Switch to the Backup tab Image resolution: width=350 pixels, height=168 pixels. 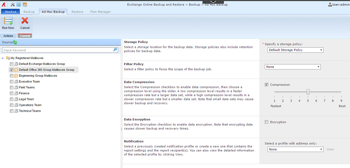[x=29, y=12]
